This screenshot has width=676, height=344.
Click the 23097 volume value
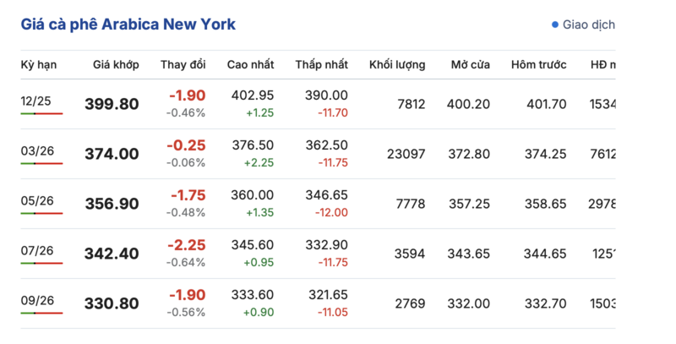pos(406,153)
